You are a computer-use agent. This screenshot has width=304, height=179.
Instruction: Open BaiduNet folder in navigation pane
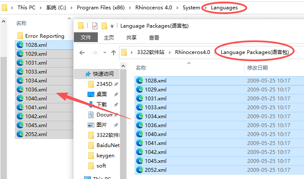click(x=104, y=145)
